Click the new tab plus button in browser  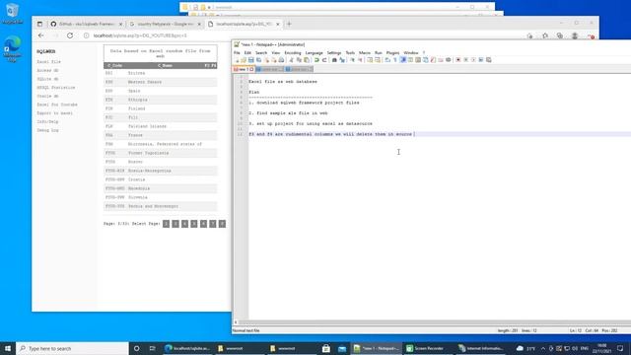(x=289, y=24)
